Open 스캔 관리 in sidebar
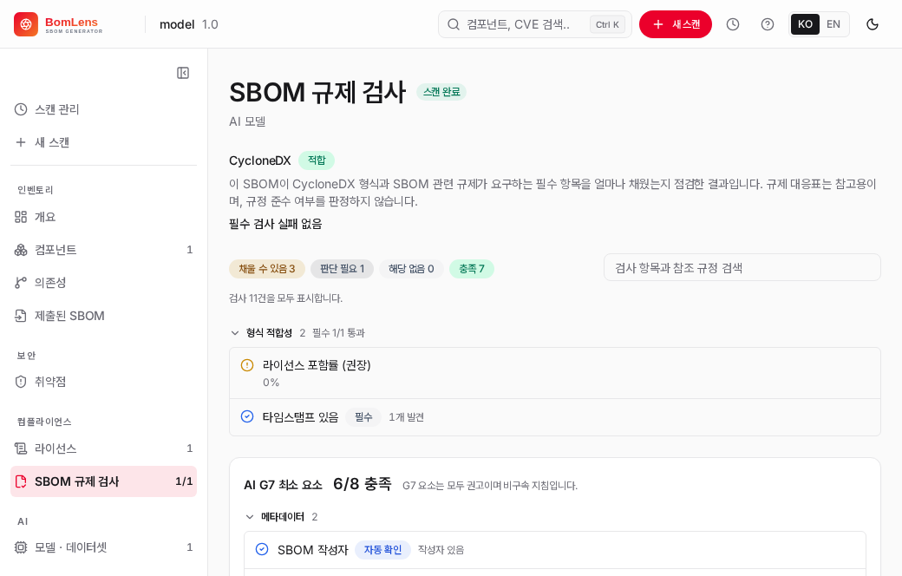The image size is (902, 576). click(x=103, y=109)
